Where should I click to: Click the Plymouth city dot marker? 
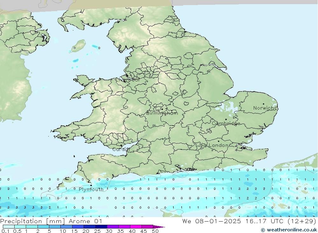click(x=91, y=185)
